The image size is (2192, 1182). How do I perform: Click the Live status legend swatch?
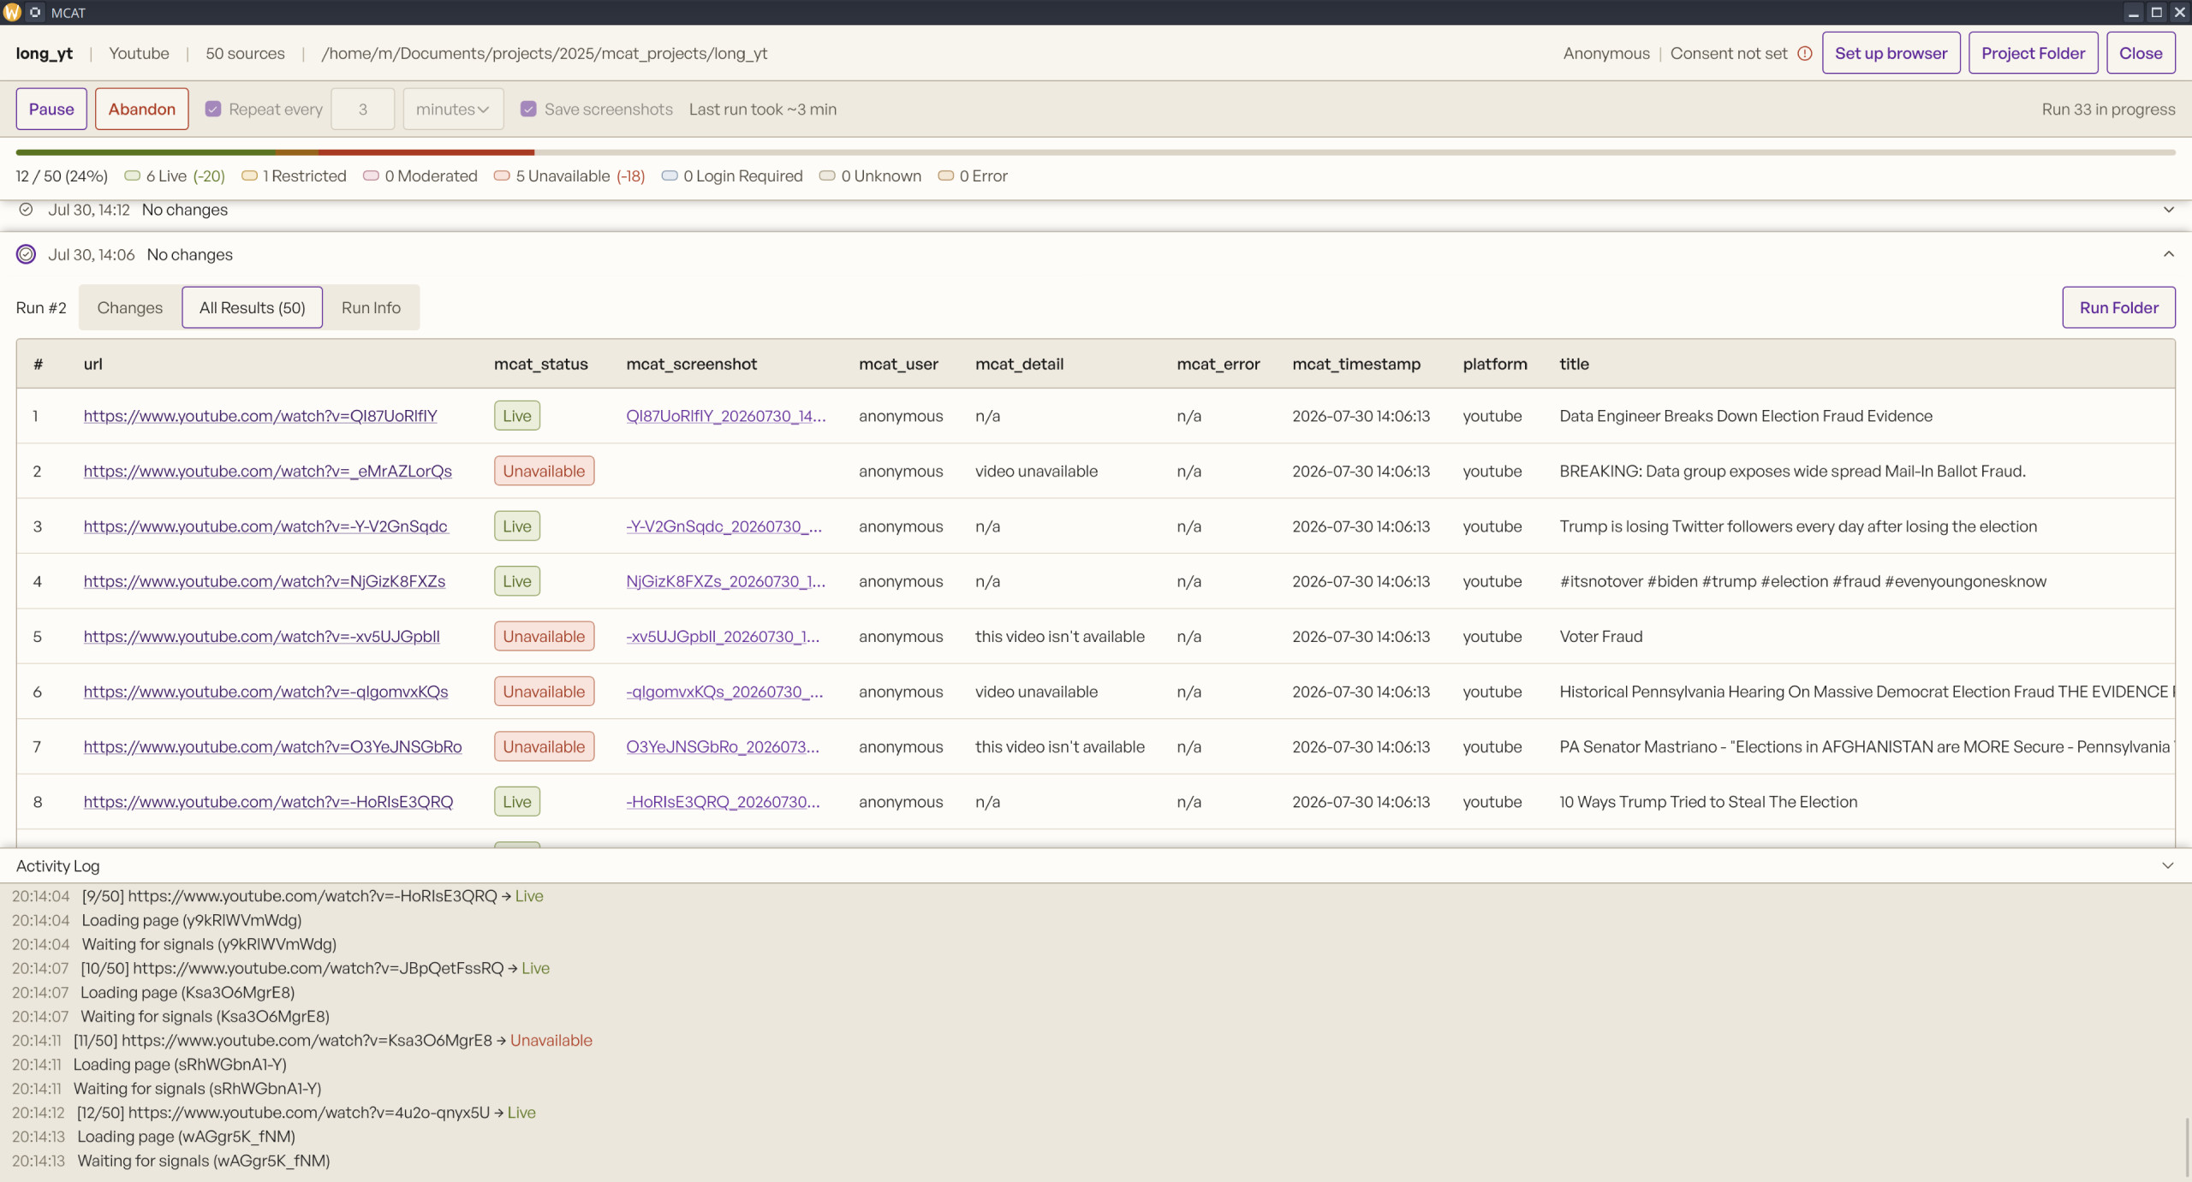[x=132, y=175]
